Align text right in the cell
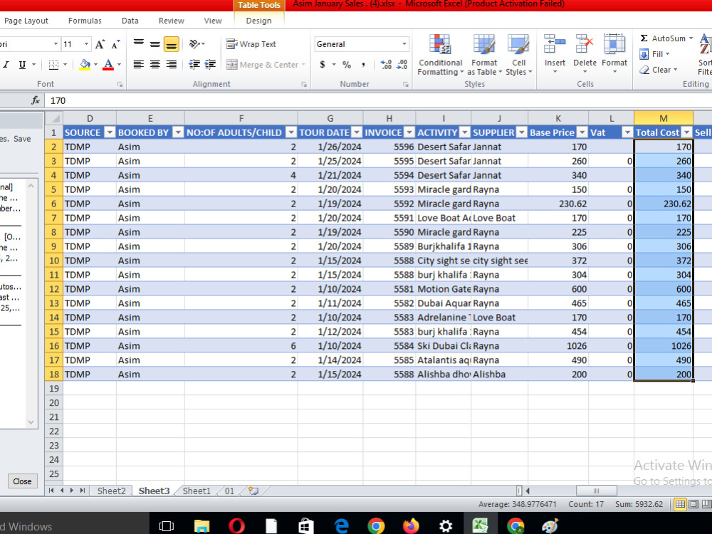 pos(171,65)
